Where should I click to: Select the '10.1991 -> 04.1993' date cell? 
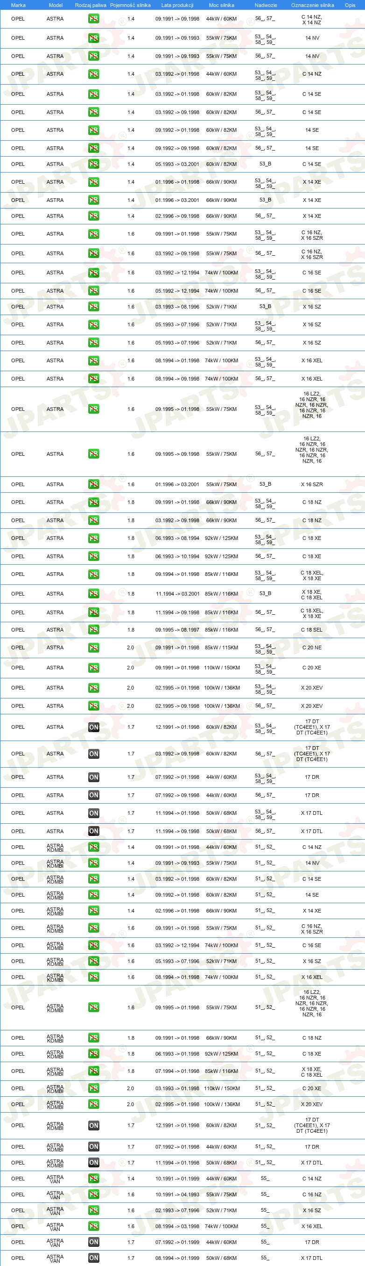click(x=177, y=1195)
